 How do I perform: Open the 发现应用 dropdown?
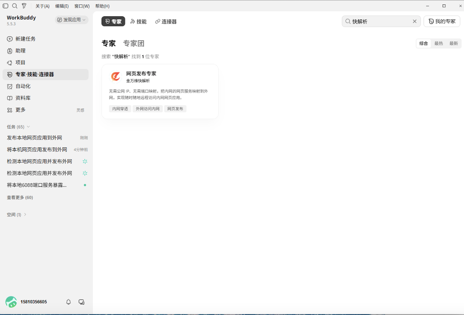(x=72, y=20)
